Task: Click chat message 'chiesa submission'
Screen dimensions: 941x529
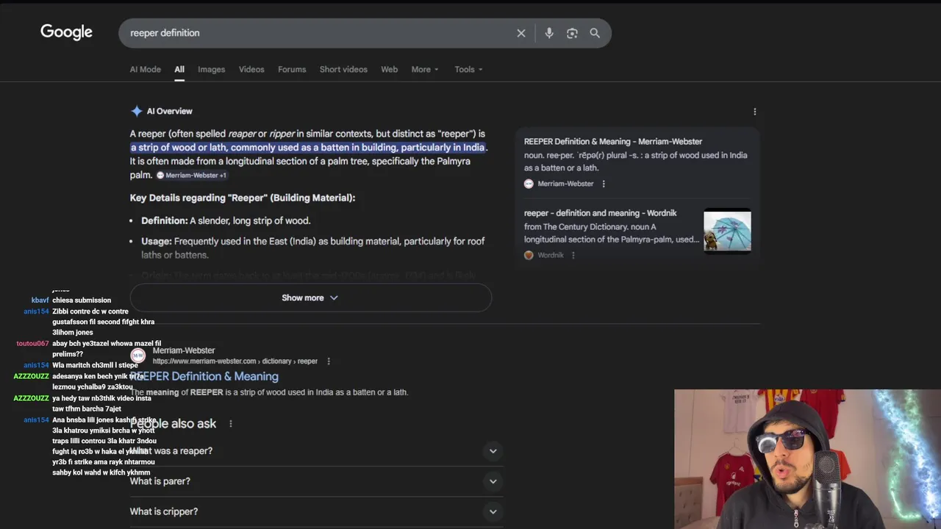Action: coord(82,301)
